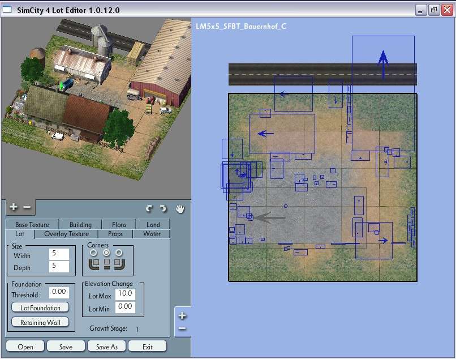The image size is (456, 359).
Task: Click the Retaining Wall button
Action: pyautogui.click(x=40, y=322)
